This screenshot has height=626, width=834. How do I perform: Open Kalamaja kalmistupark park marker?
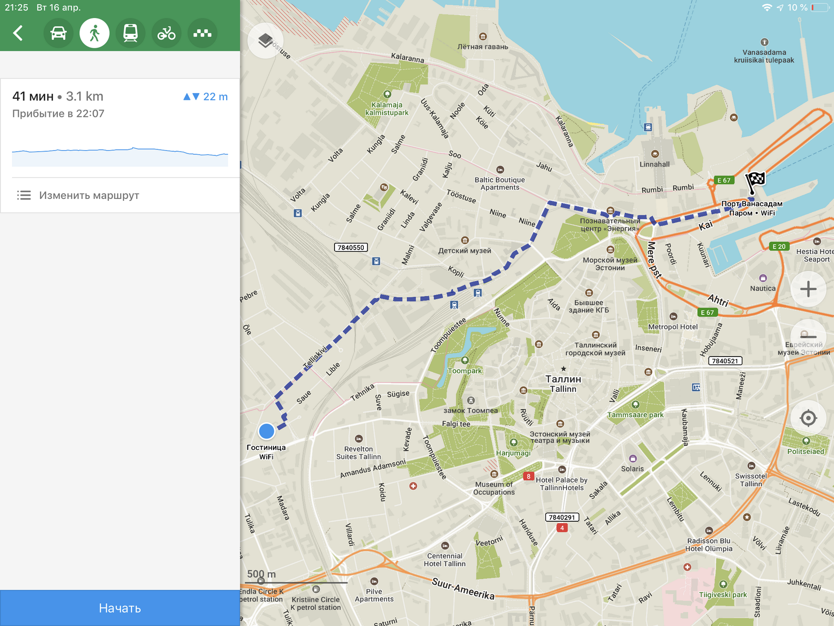coord(387,94)
